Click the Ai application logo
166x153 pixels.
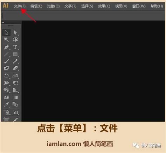[6, 6]
